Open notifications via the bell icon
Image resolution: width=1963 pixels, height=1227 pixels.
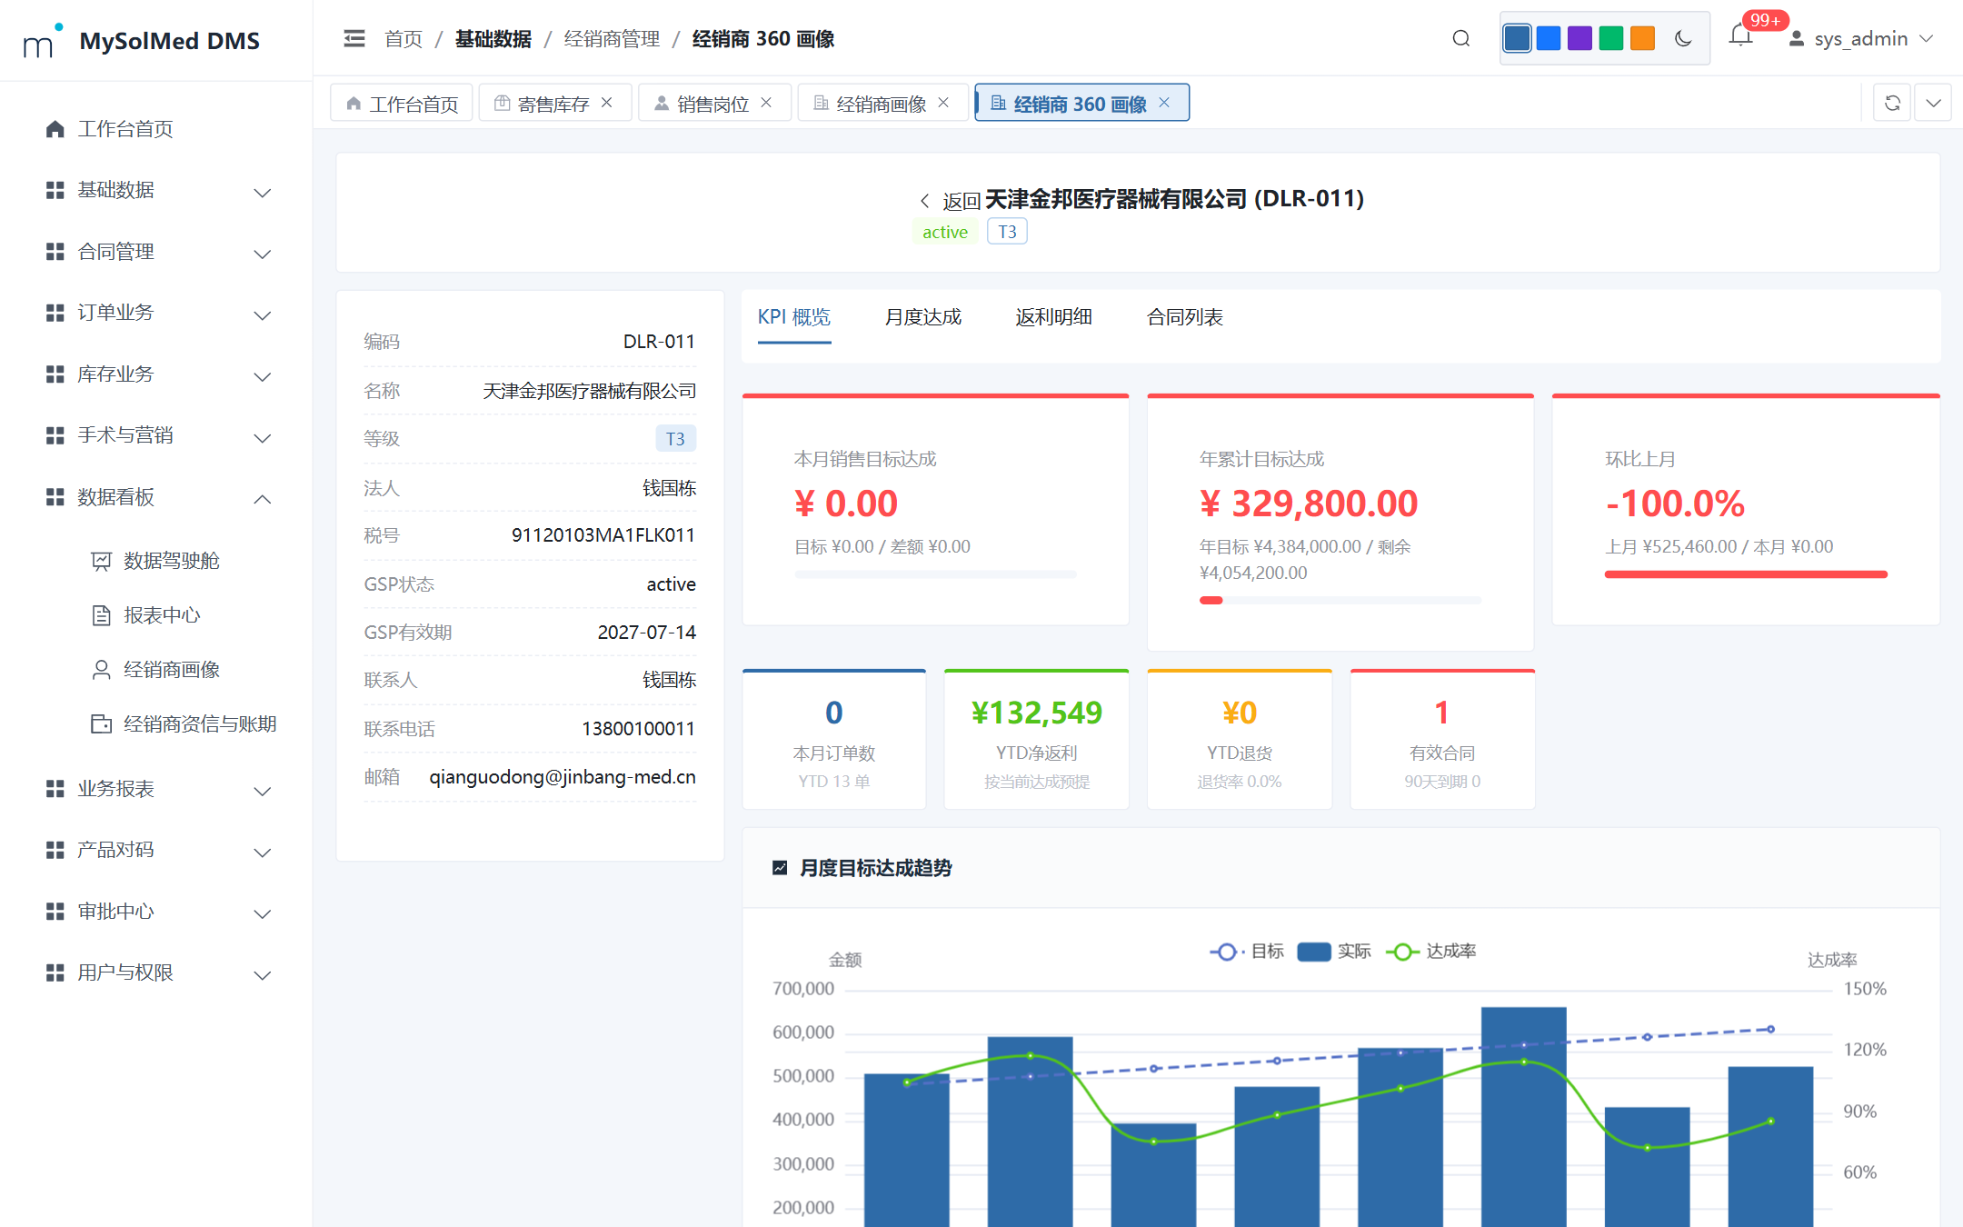click(x=1740, y=36)
